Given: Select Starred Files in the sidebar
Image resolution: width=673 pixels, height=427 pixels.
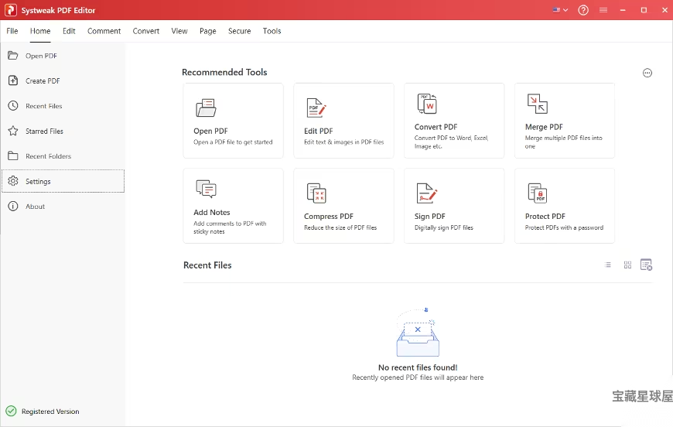Looking at the screenshot, I should tap(44, 131).
